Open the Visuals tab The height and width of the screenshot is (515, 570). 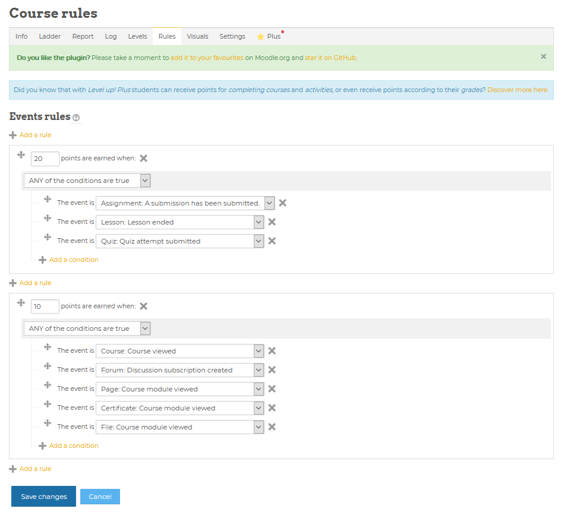(197, 36)
